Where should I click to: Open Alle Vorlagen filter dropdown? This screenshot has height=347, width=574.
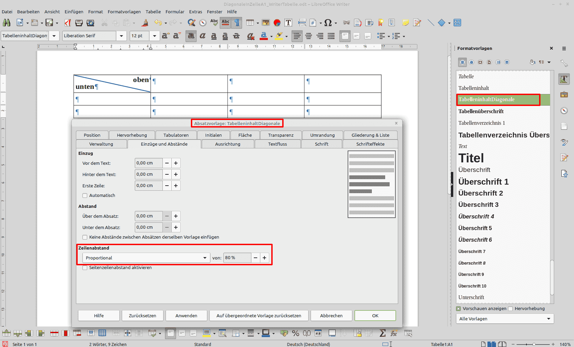(505, 319)
